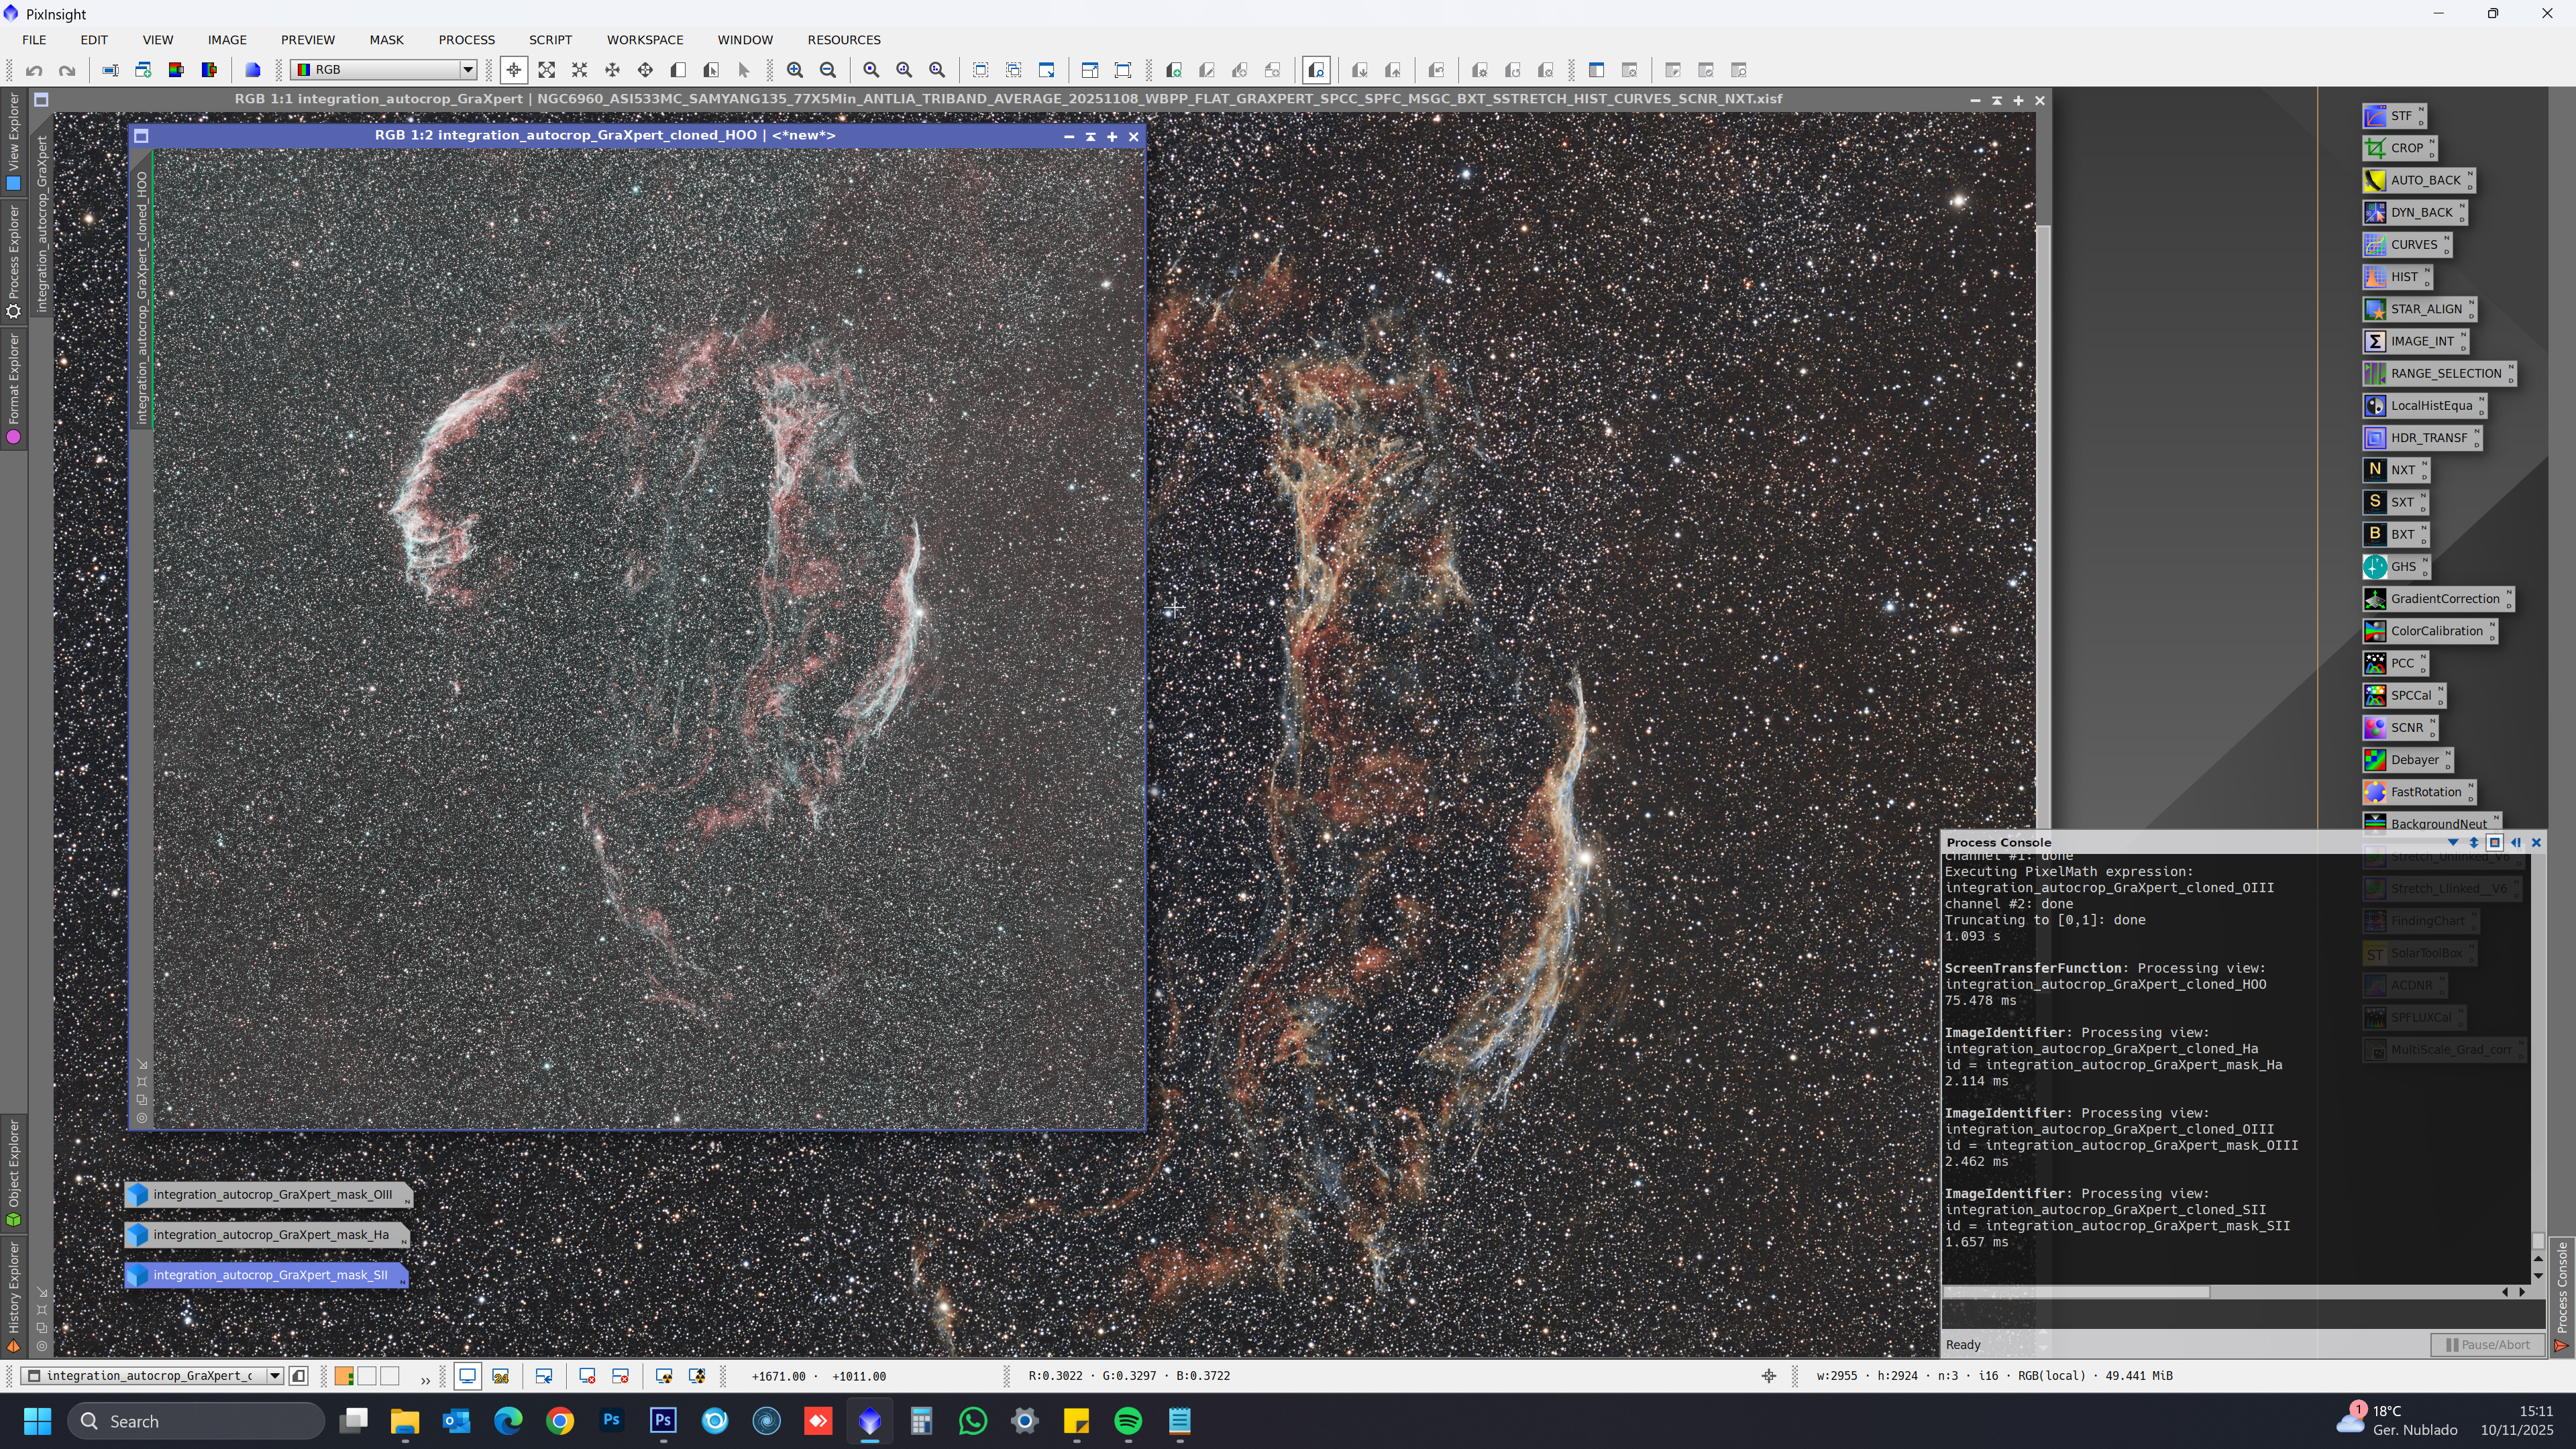This screenshot has width=2576, height=1449.
Task: Click the Zoom Out magnifier icon
Action: pos(828,70)
